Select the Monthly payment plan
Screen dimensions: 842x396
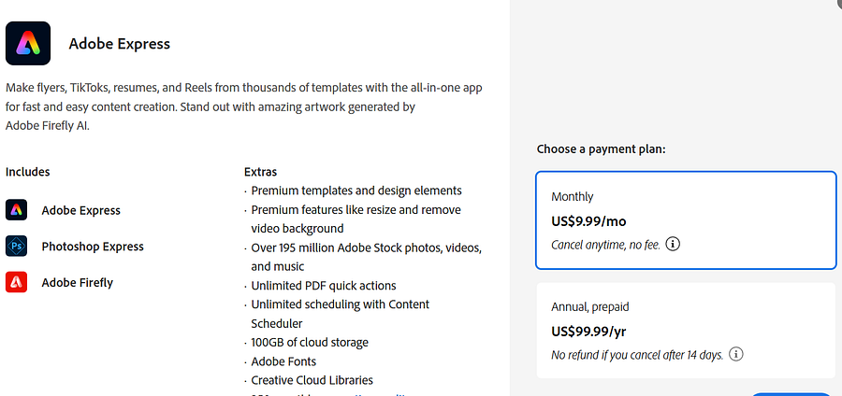tap(686, 220)
